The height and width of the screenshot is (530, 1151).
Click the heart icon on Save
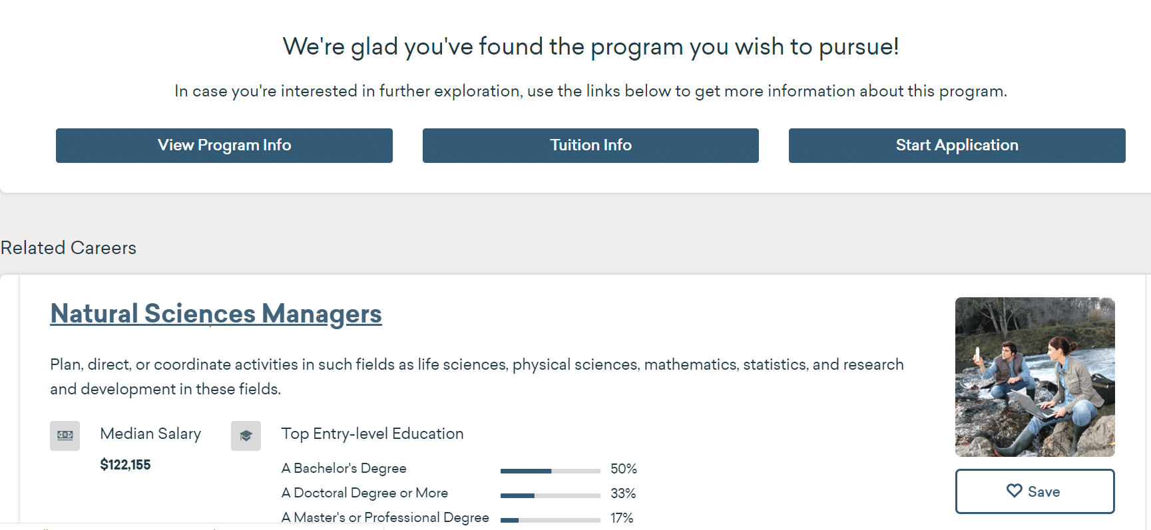coord(1014,491)
